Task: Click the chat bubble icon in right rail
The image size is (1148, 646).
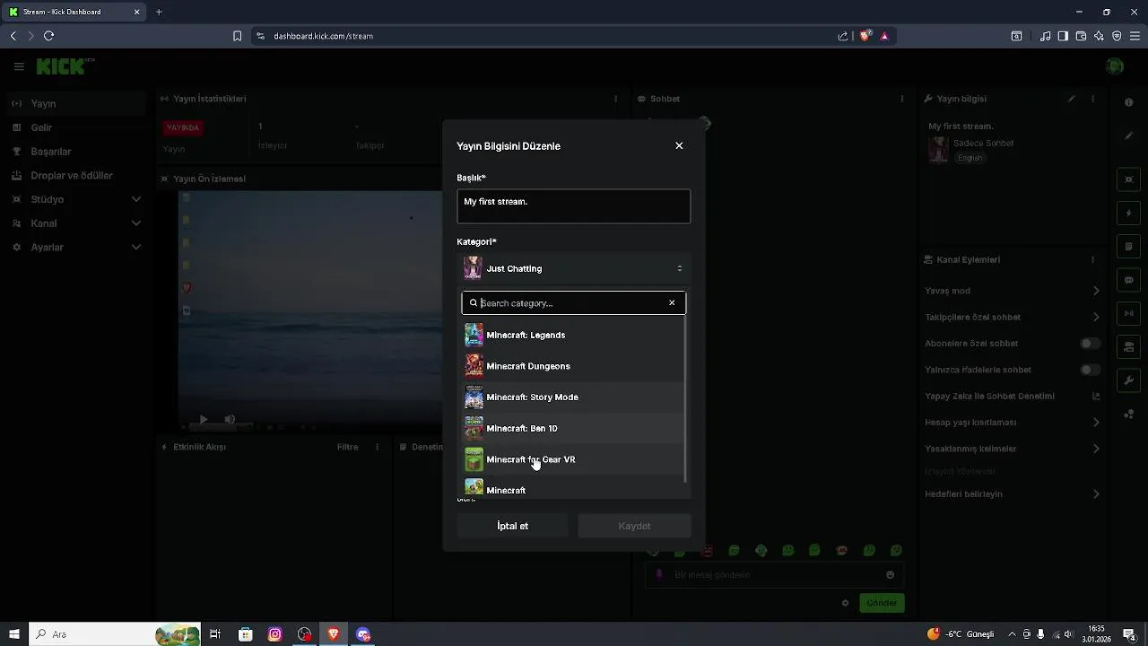Action: (1129, 280)
